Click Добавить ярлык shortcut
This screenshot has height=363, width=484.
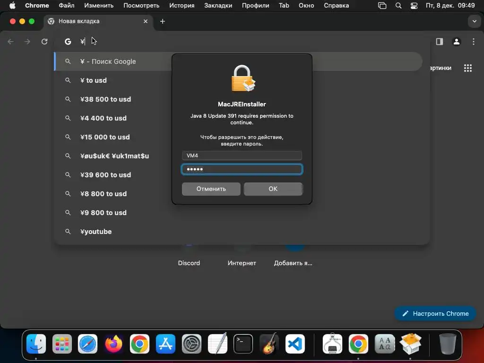tap(293, 263)
